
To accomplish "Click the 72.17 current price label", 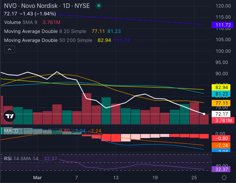I will pos(221,114).
